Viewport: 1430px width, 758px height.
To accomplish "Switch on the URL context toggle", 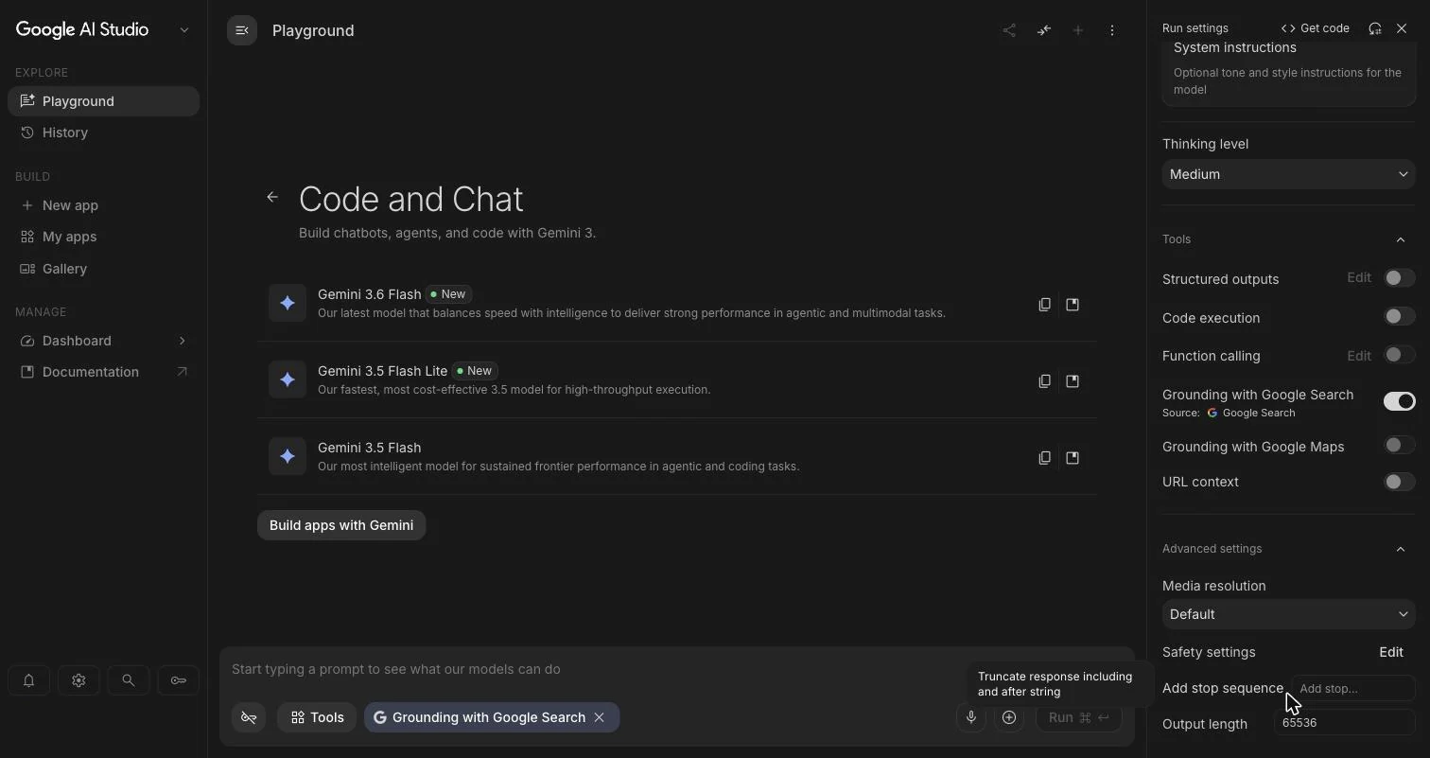I will point(1399,482).
